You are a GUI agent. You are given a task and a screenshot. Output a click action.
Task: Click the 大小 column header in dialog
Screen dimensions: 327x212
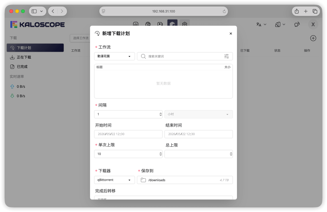[x=227, y=67]
